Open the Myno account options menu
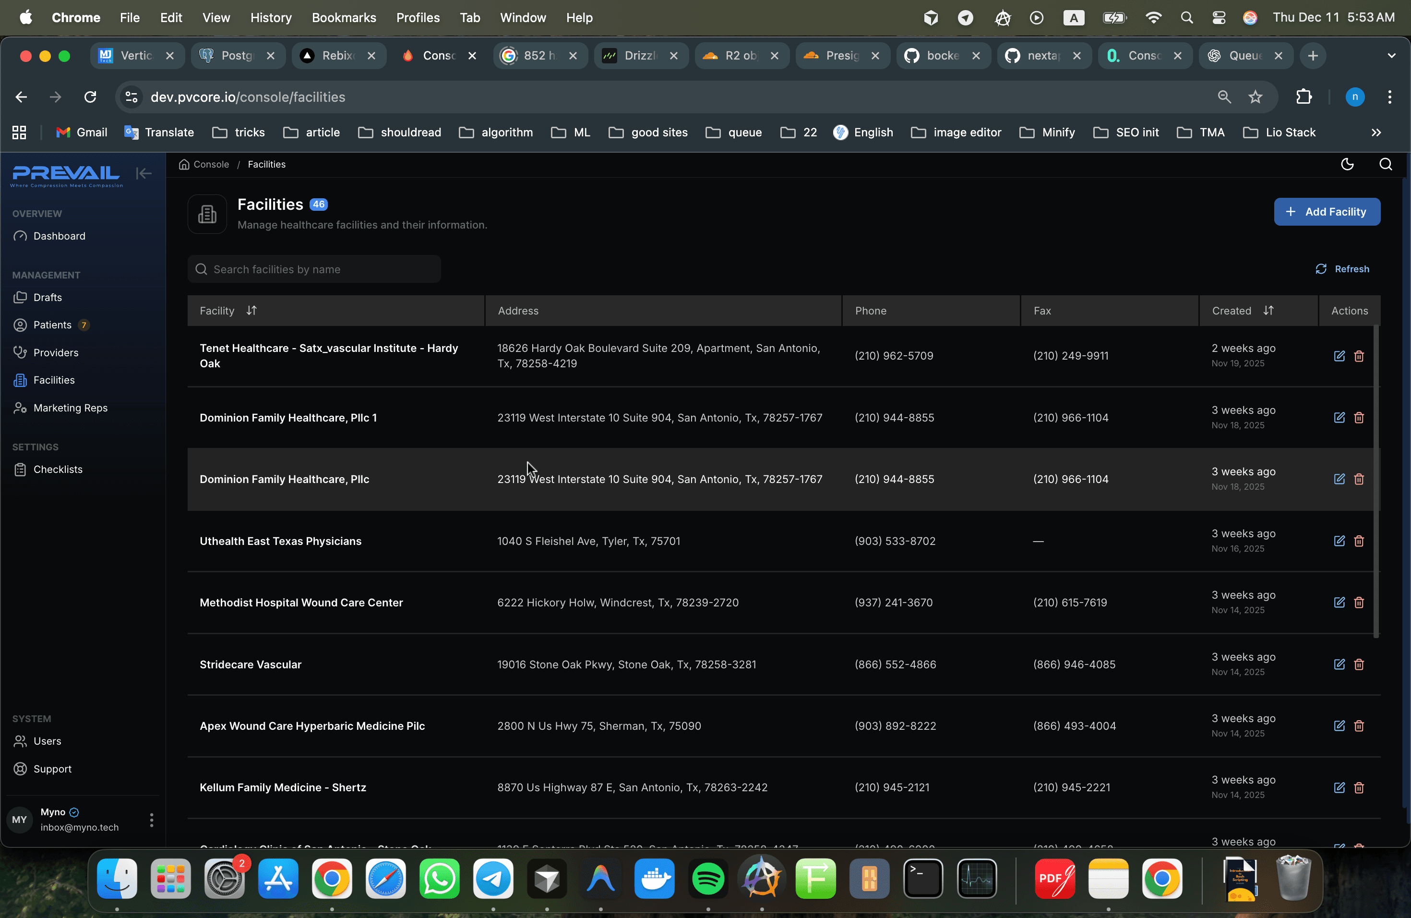 pos(151,820)
